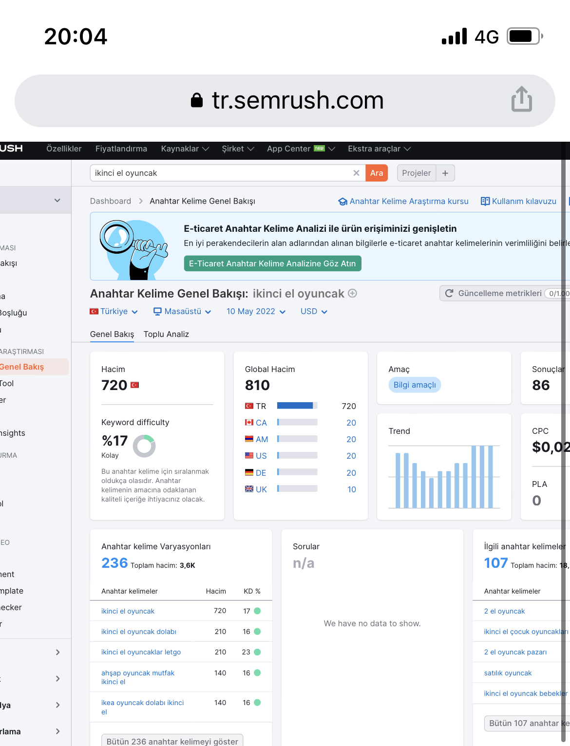Click the plus icon next to Projeler
This screenshot has width=570, height=746.
tap(445, 173)
